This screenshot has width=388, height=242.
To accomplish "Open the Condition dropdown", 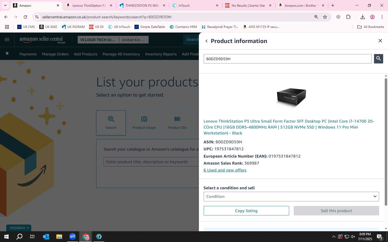I will coord(291,197).
